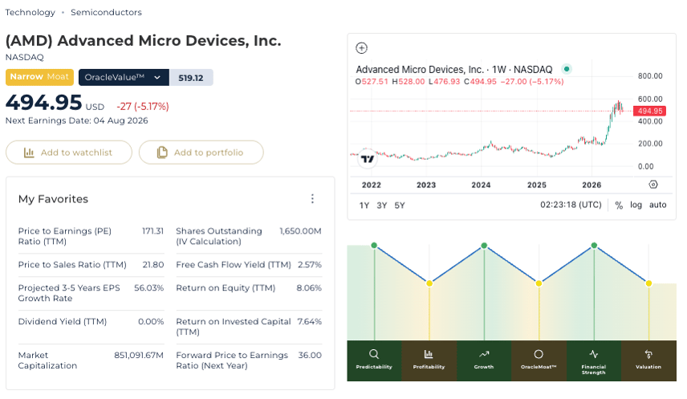
Task: Switch chart range to 1Y
Action: [364, 206]
